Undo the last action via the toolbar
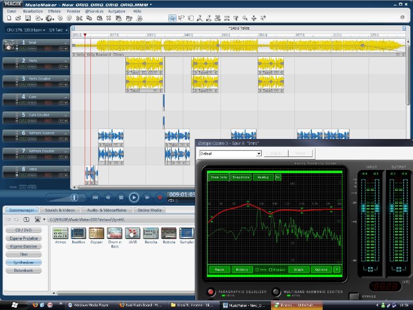Image resolution: width=413 pixels, height=310 pixels. pos(60,18)
